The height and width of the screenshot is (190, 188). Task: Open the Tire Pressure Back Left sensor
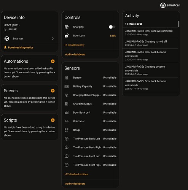91,139
